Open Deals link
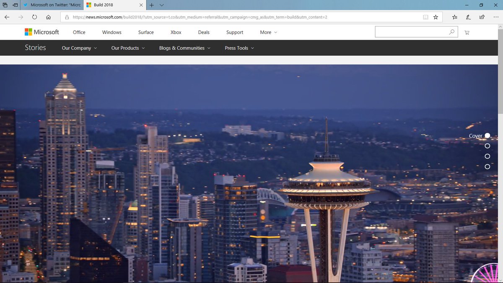The width and height of the screenshot is (503, 283). [204, 32]
